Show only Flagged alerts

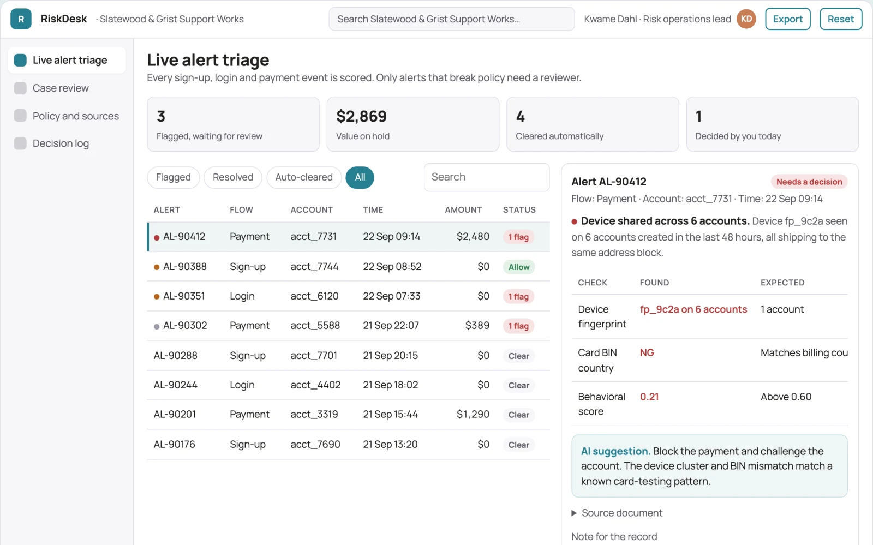coord(173,177)
